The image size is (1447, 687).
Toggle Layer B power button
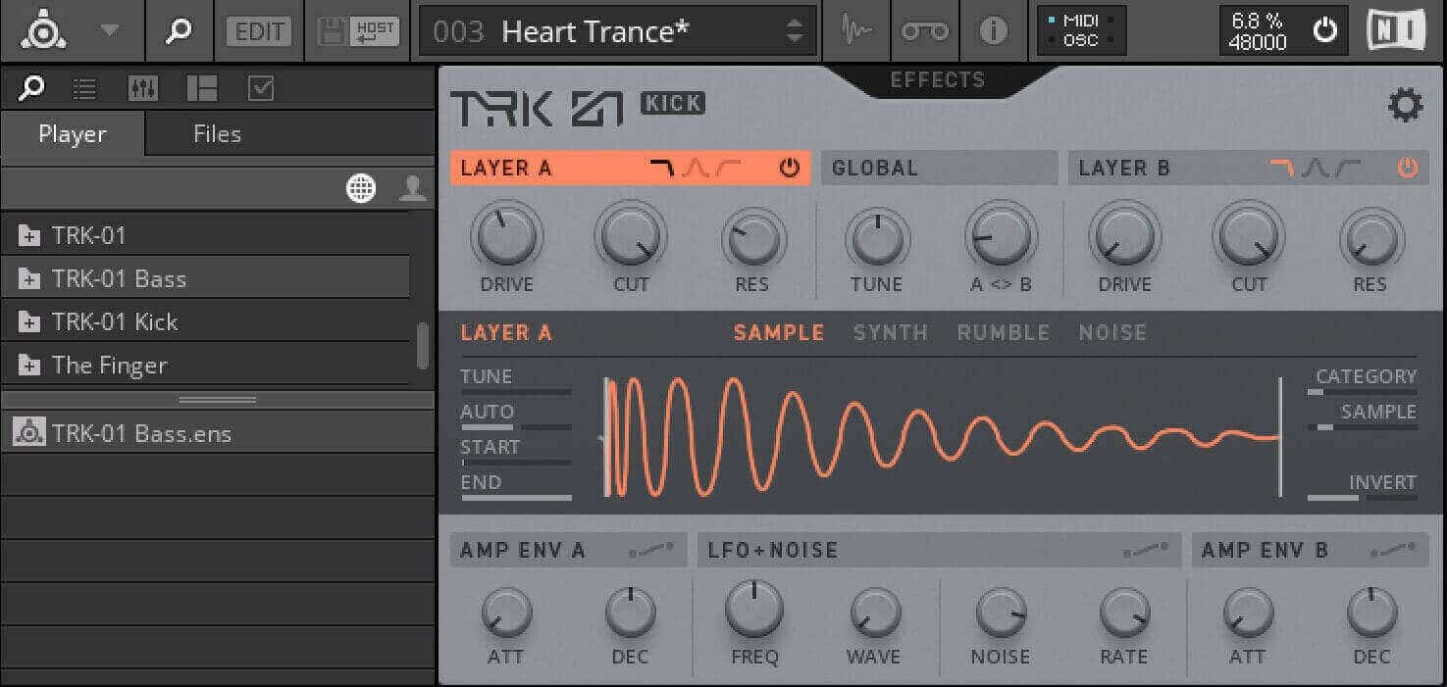click(1408, 169)
